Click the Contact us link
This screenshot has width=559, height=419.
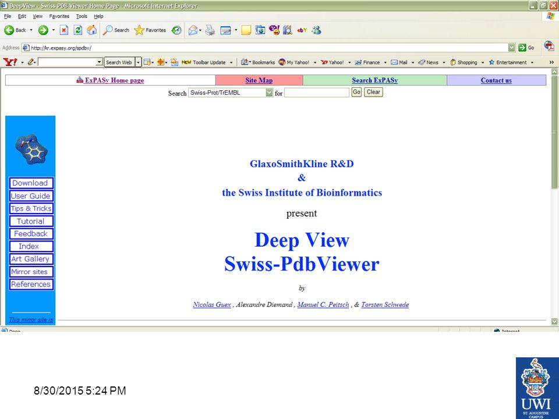tap(496, 80)
